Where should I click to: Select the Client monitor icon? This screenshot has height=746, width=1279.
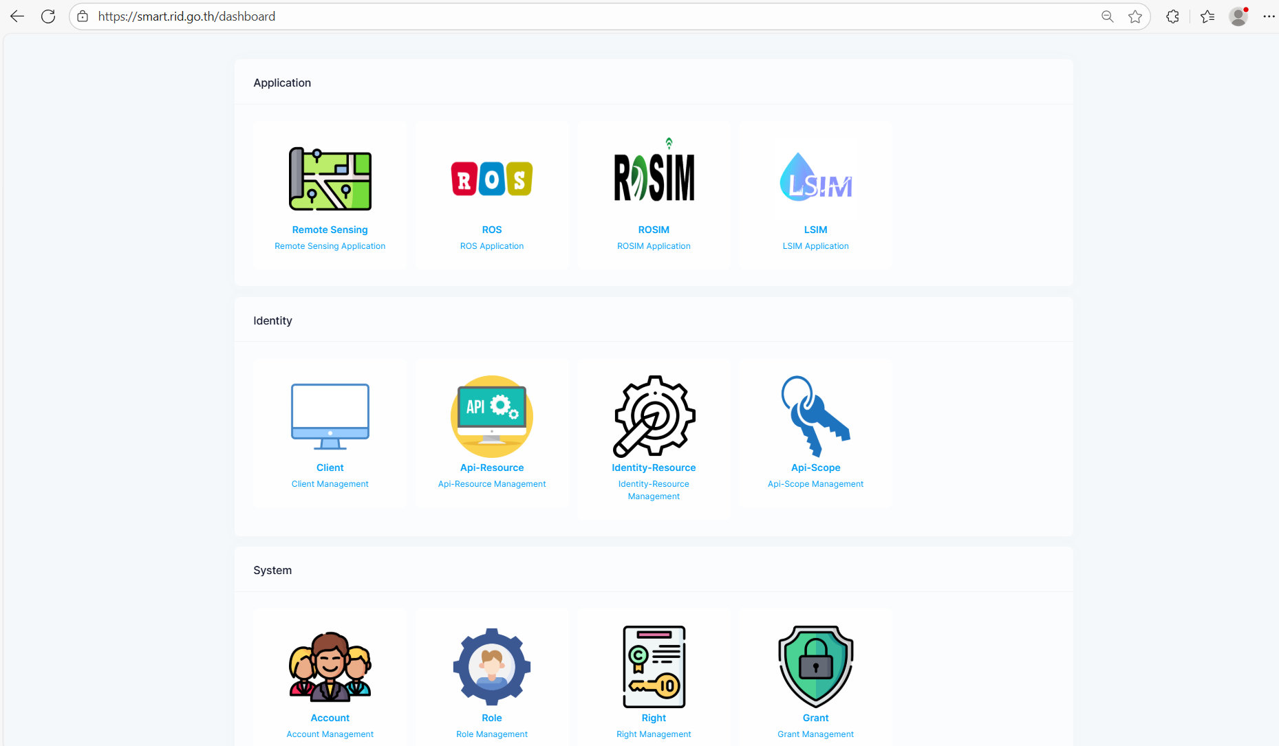330,416
